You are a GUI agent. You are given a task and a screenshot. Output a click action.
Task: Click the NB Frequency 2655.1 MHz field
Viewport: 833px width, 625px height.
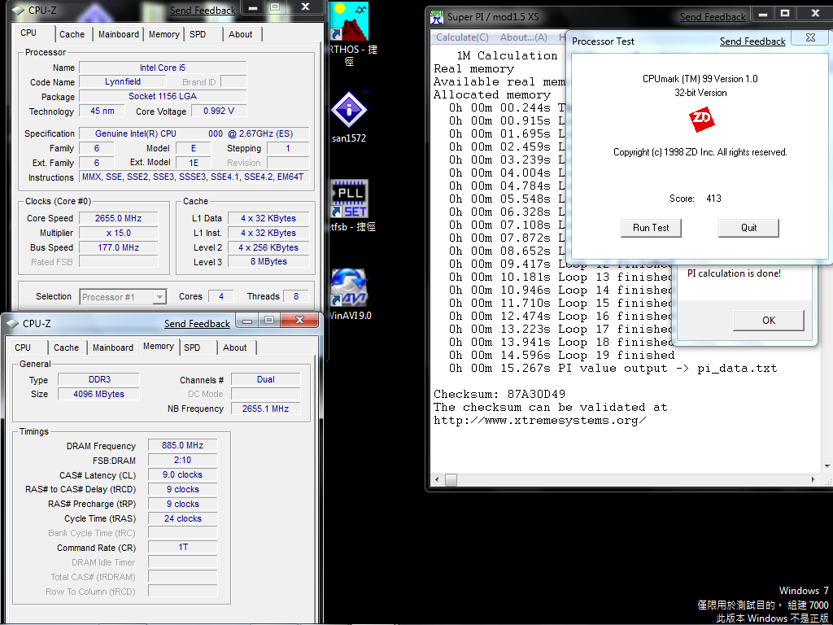tap(266, 409)
